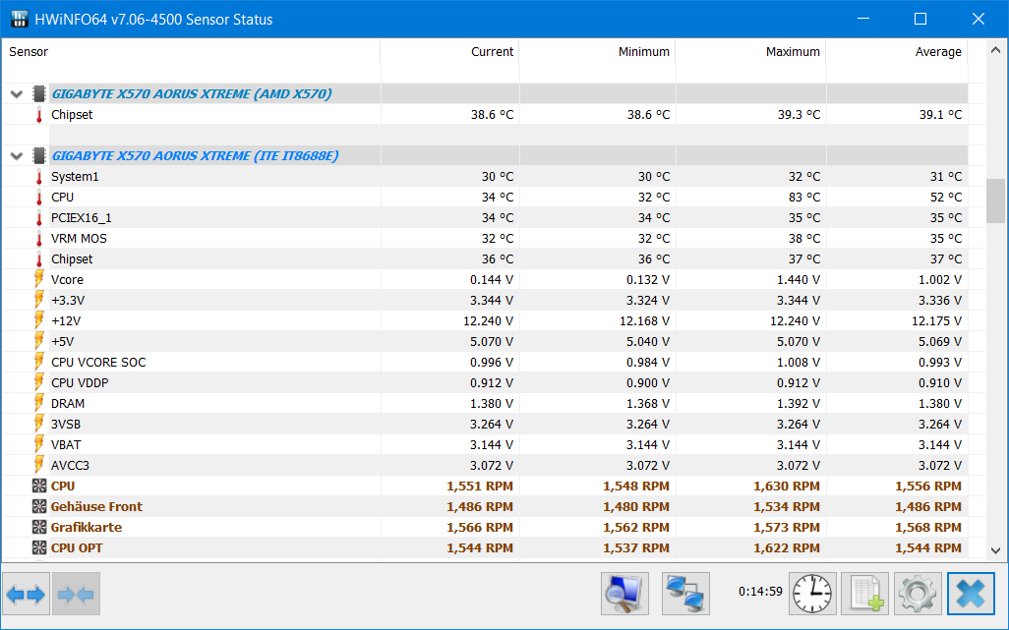Click the +12V average 12.175 V value
Screen dimensions: 1009x630
[936, 320]
